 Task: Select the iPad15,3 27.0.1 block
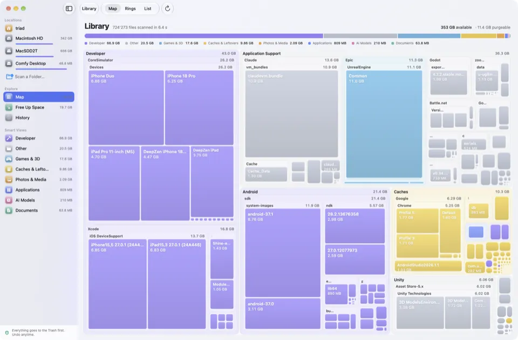pos(177,284)
